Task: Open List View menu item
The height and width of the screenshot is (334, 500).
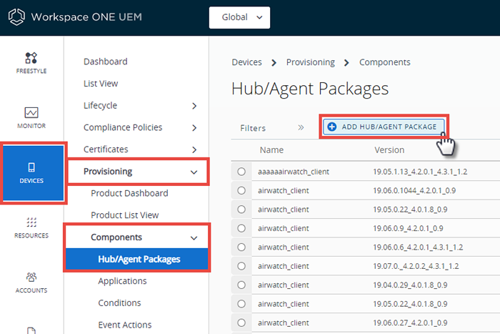Action: [x=101, y=84]
